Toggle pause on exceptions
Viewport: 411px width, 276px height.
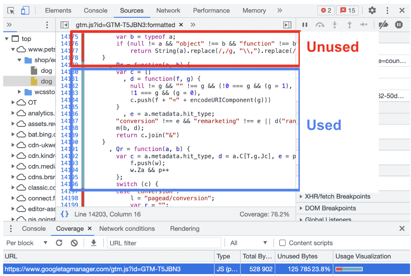coord(399,25)
